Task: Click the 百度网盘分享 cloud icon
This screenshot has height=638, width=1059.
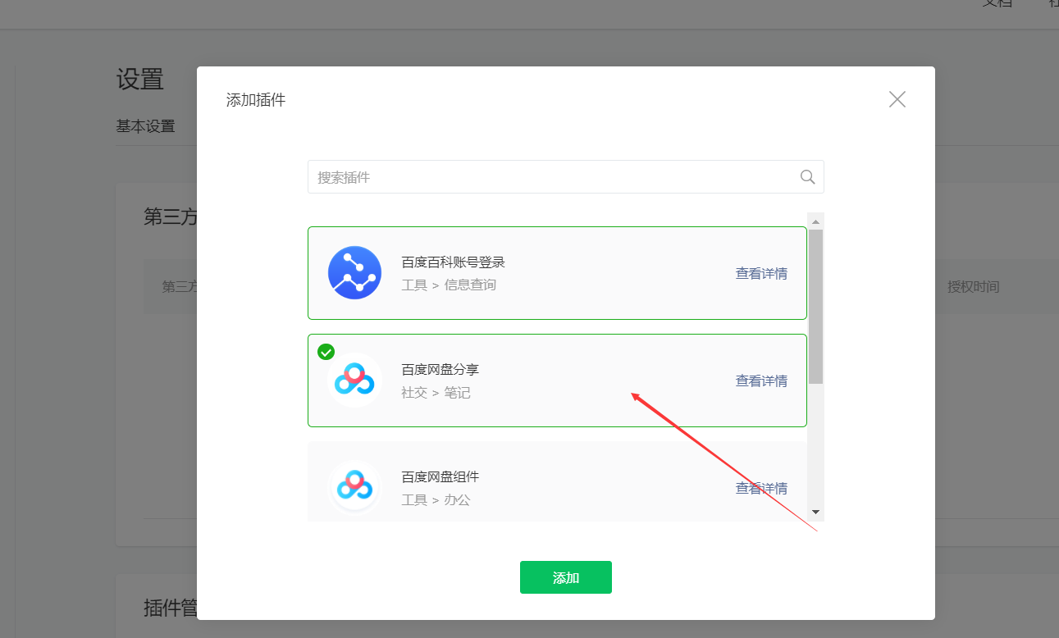Action: point(354,381)
